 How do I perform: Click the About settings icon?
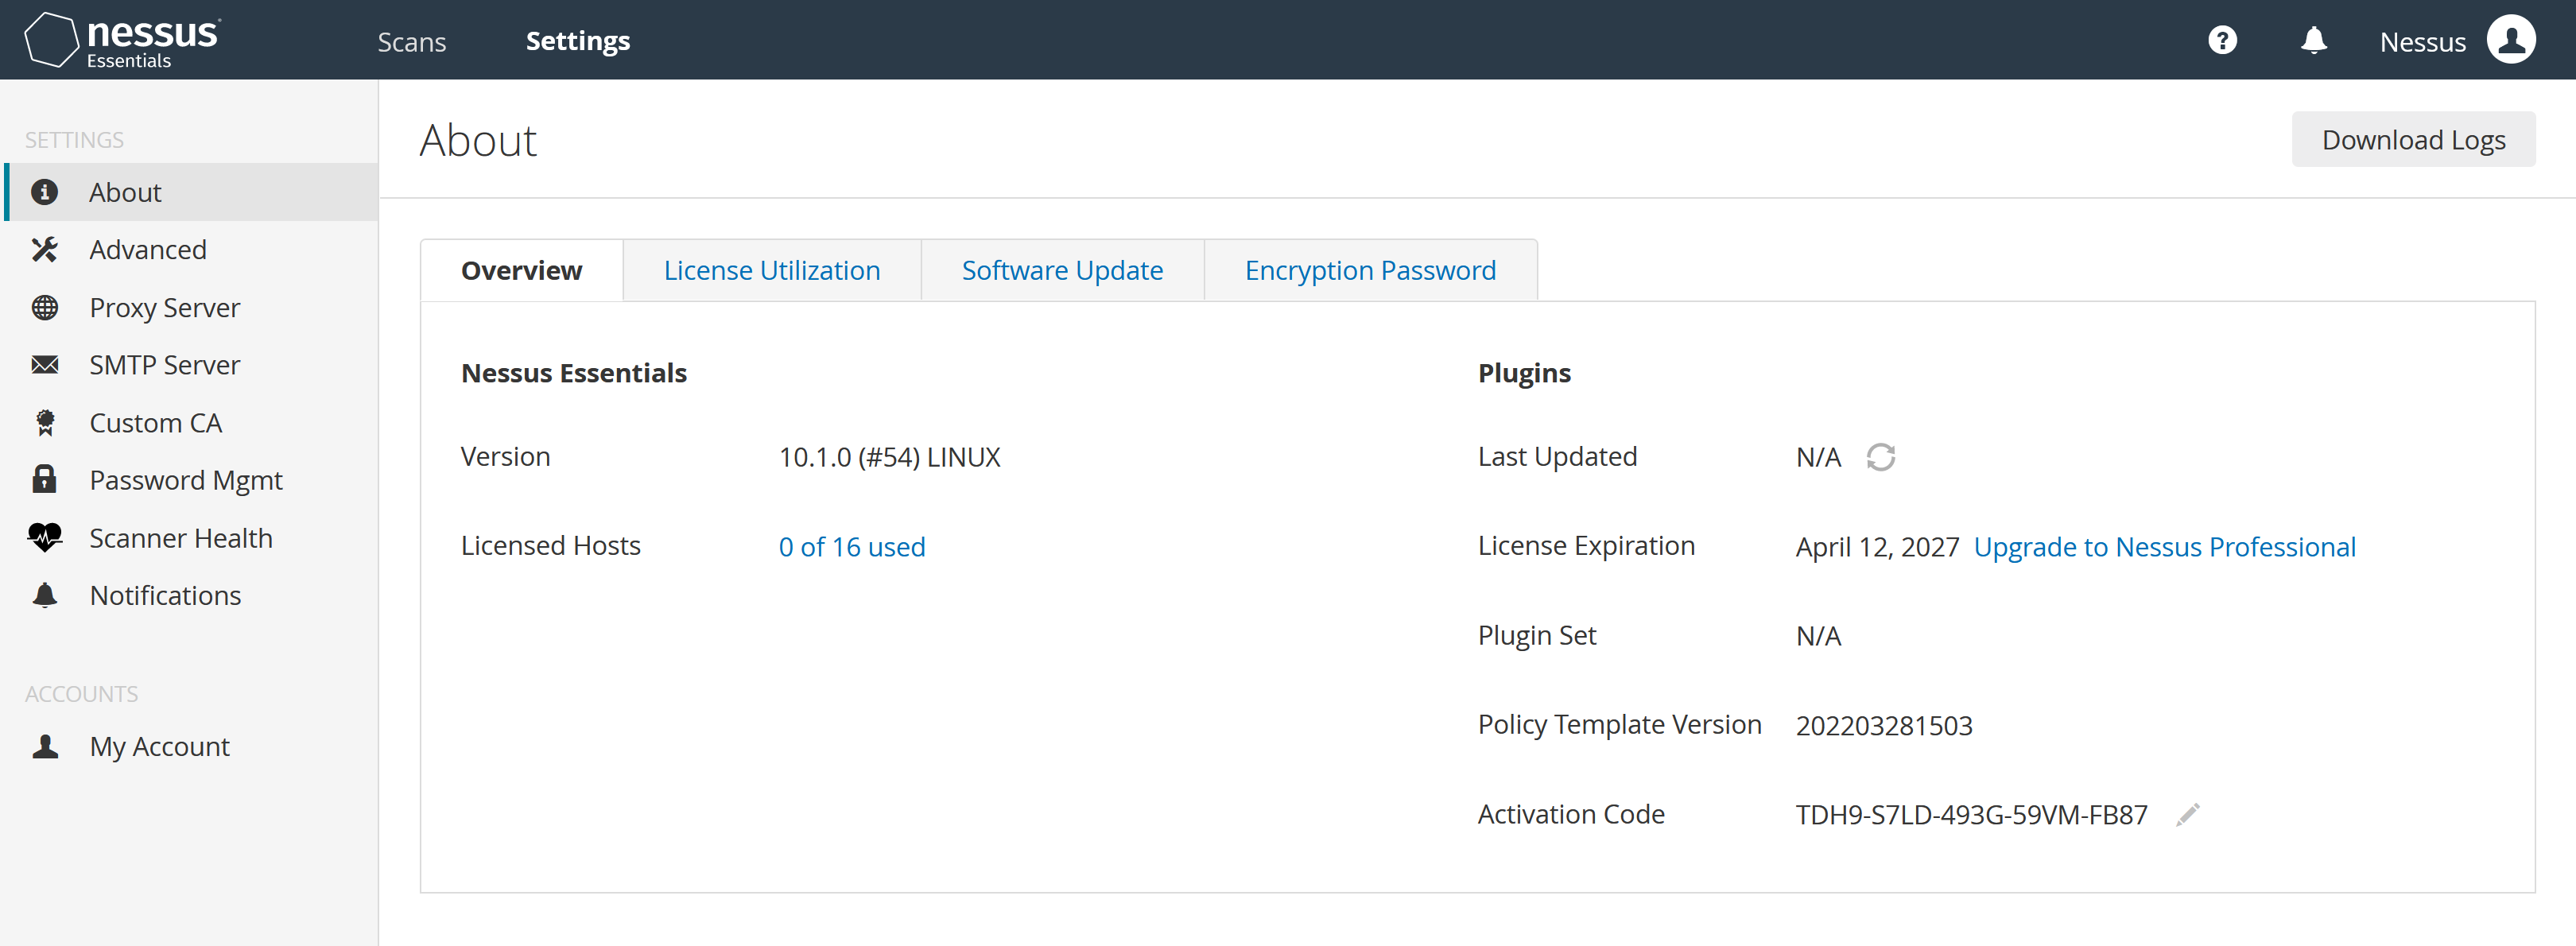point(46,191)
